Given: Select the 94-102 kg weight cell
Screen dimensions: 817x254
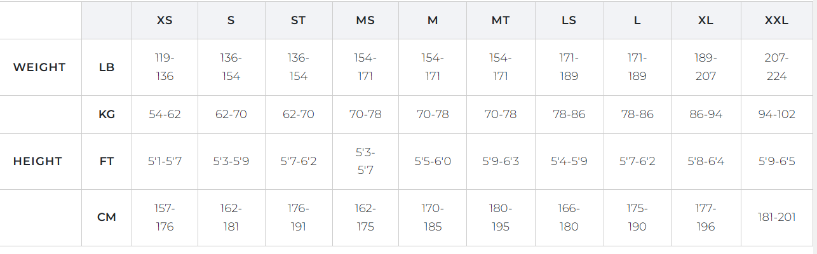Looking at the screenshot, I should (776, 115).
